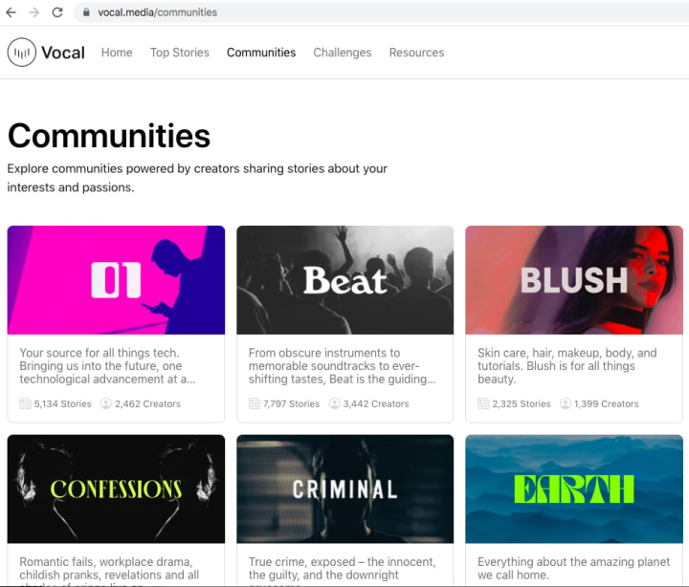Open the EARTH community banner

tap(574, 489)
